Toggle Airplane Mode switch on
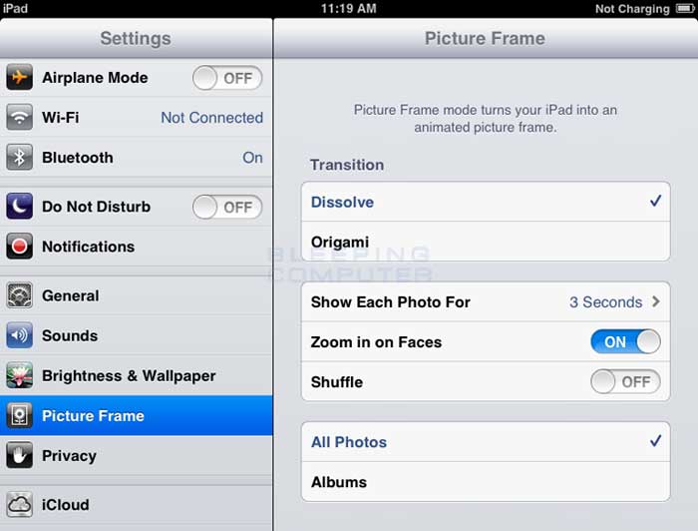This screenshot has width=698, height=531. tap(227, 78)
